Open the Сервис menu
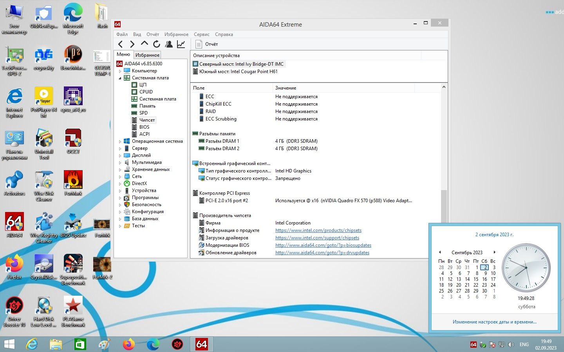 click(x=202, y=34)
